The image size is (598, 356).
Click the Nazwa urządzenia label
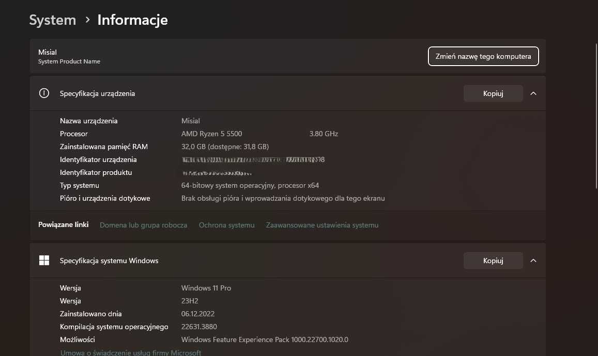point(88,121)
